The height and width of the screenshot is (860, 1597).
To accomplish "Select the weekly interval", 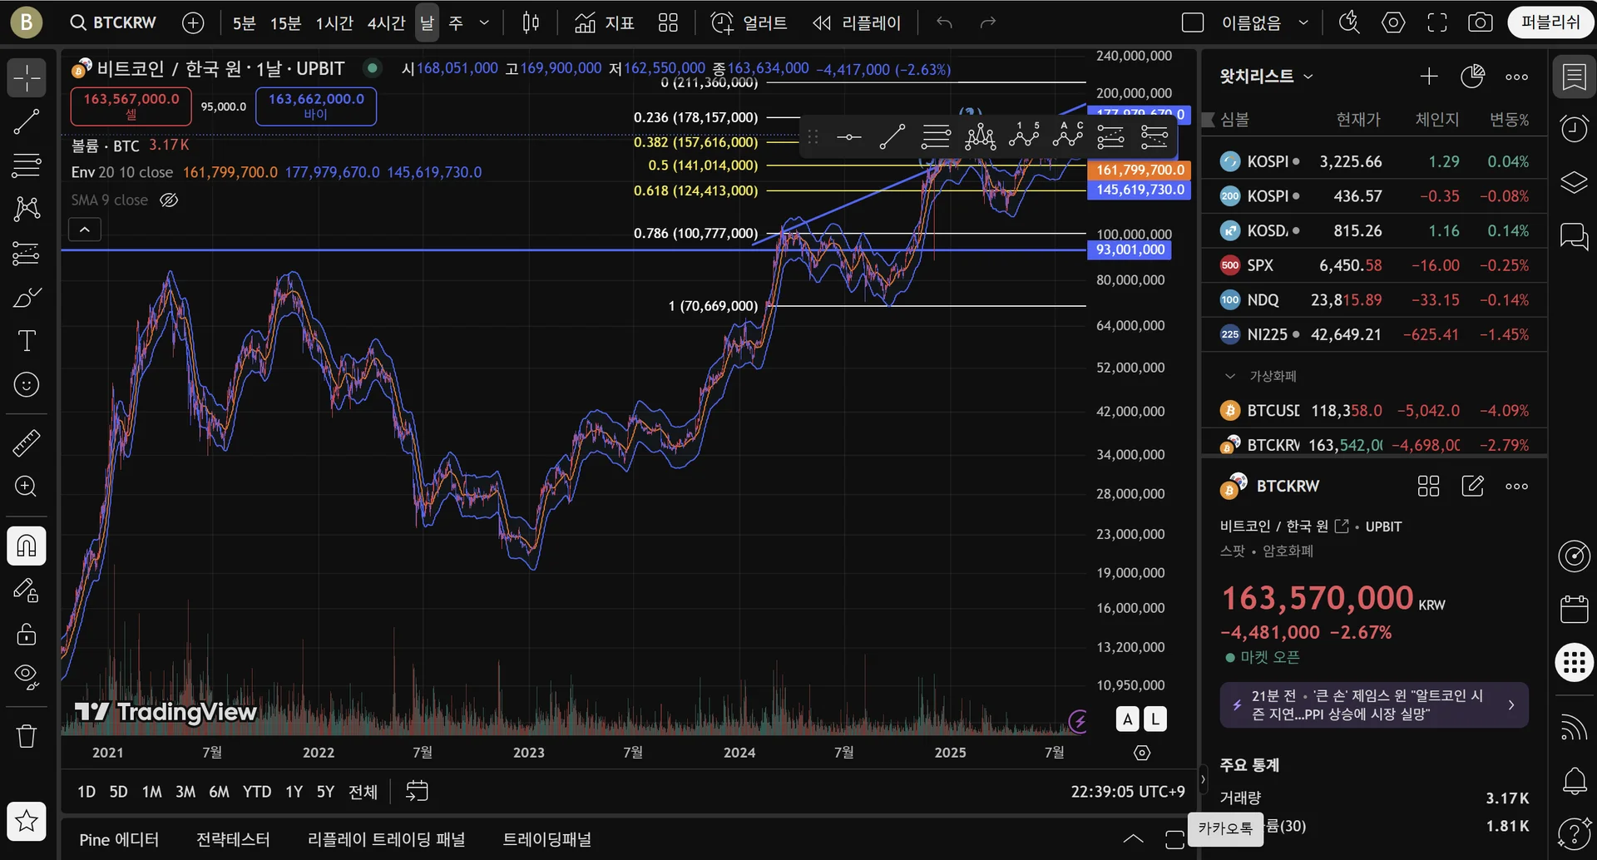I will click(x=456, y=22).
